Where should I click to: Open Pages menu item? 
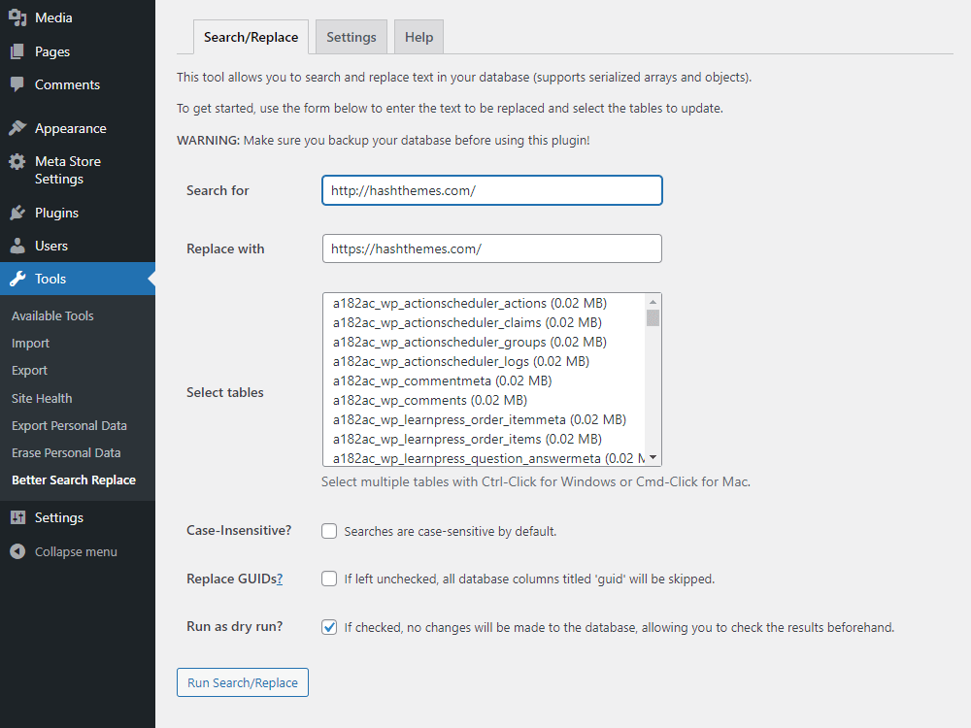pos(52,51)
